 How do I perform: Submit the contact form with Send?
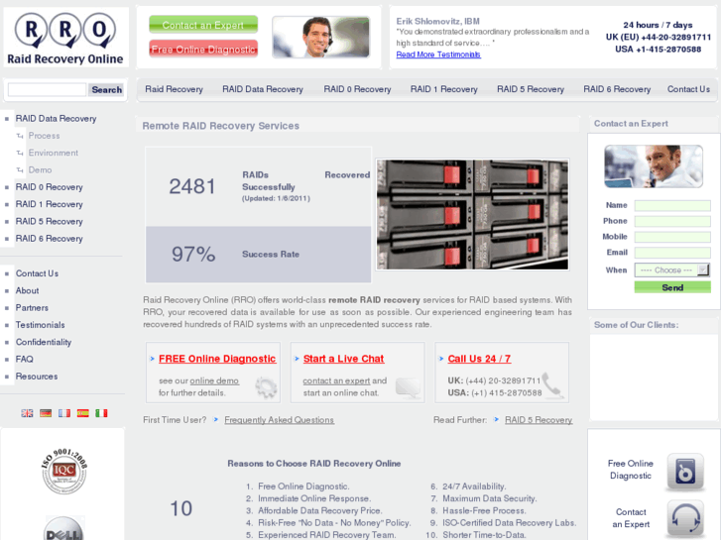click(x=672, y=287)
